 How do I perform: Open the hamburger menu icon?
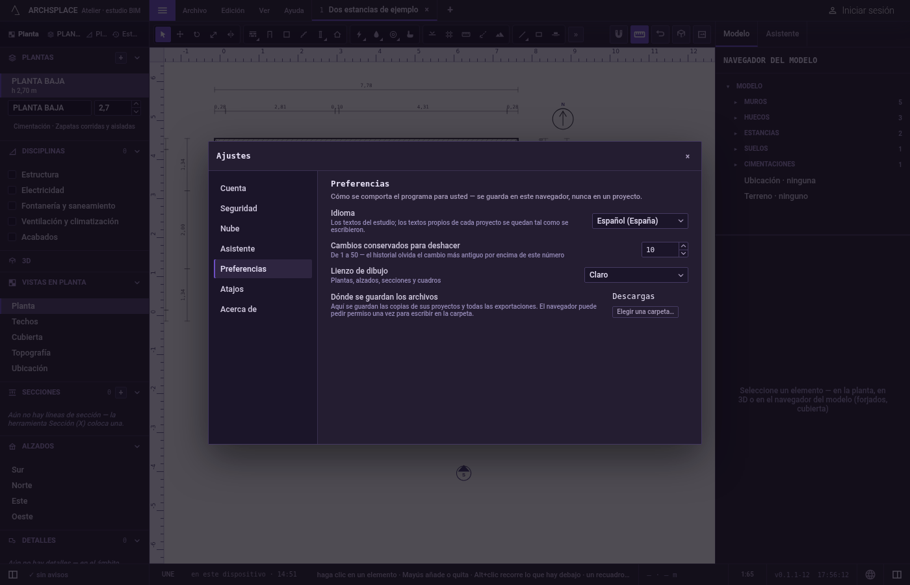pos(162,10)
